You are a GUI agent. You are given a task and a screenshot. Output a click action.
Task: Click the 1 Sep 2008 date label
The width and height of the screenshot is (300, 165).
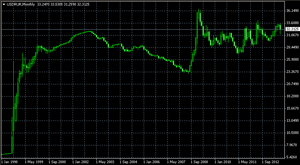pos(200,162)
